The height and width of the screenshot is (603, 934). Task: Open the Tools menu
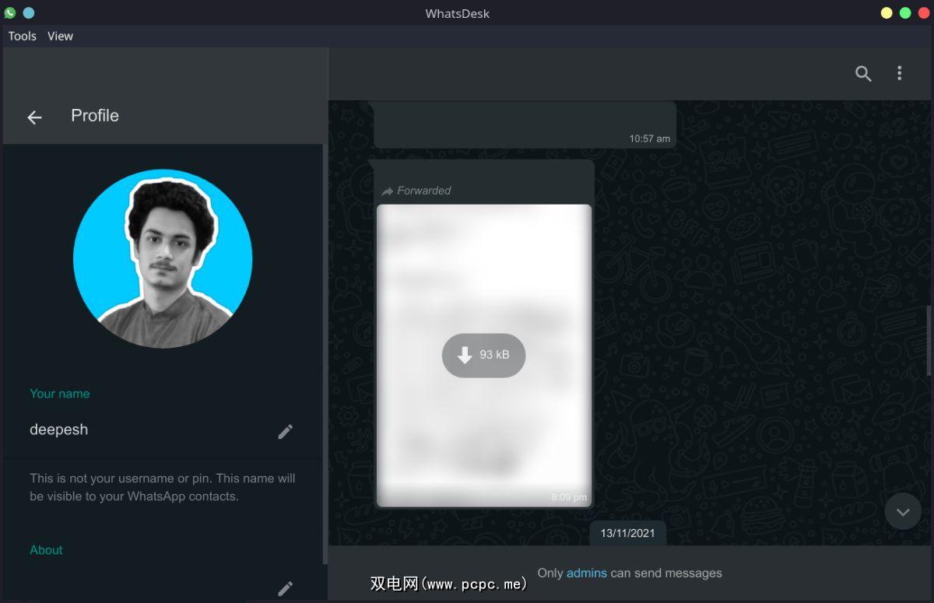[23, 36]
